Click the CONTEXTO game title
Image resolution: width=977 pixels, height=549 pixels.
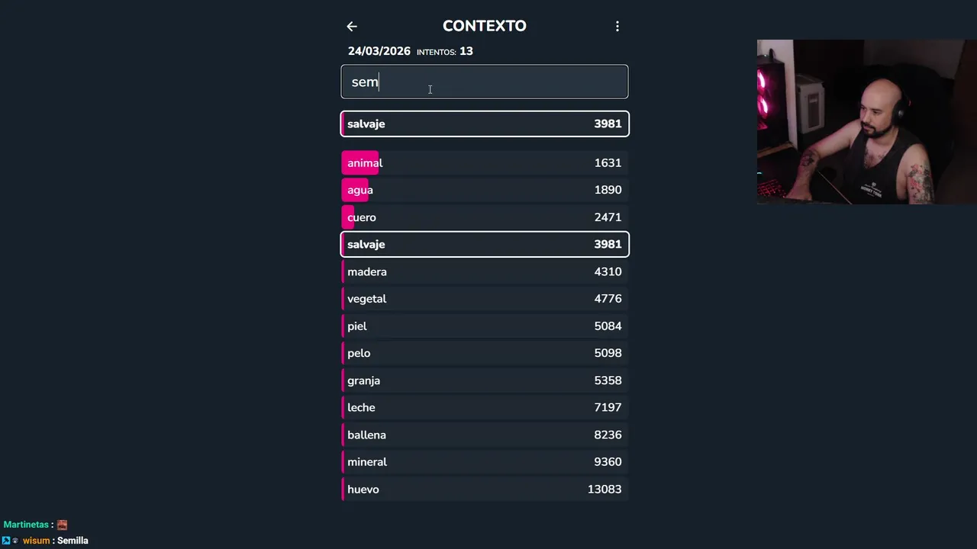485,26
